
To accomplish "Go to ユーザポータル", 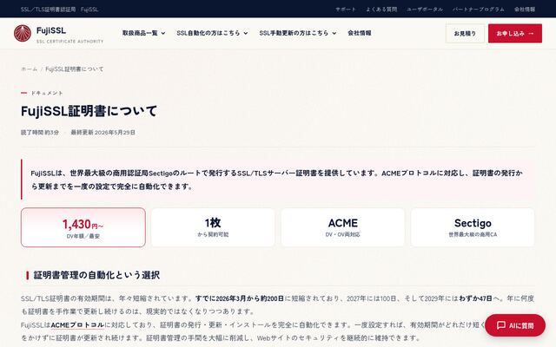I will (x=425, y=10).
